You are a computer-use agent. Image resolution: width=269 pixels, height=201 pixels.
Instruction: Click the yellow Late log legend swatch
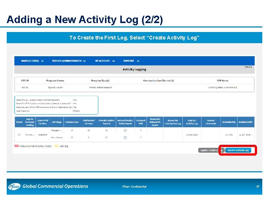click(x=56, y=146)
